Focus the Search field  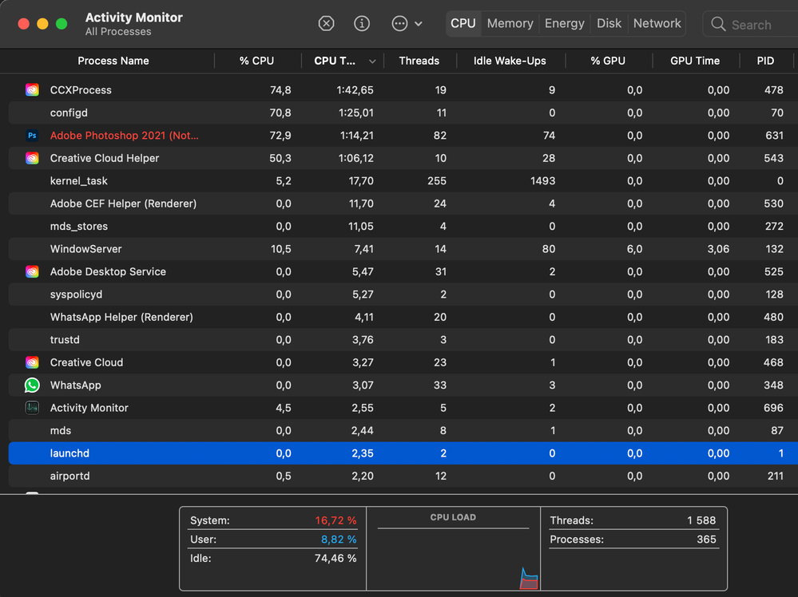[751, 25]
